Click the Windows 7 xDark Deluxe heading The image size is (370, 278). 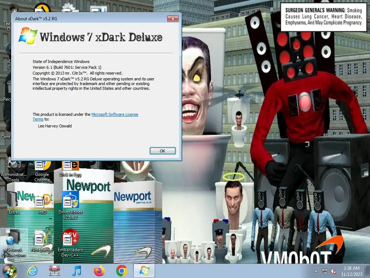(x=101, y=37)
